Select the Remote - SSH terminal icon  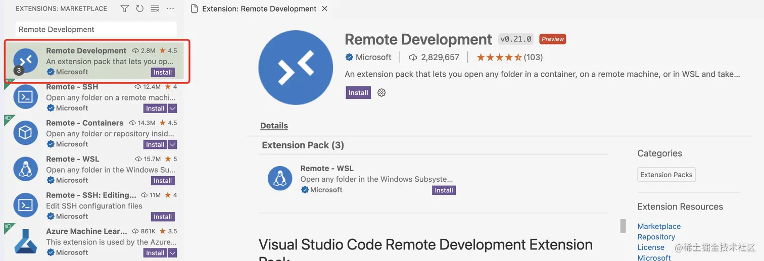tap(25, 97)
